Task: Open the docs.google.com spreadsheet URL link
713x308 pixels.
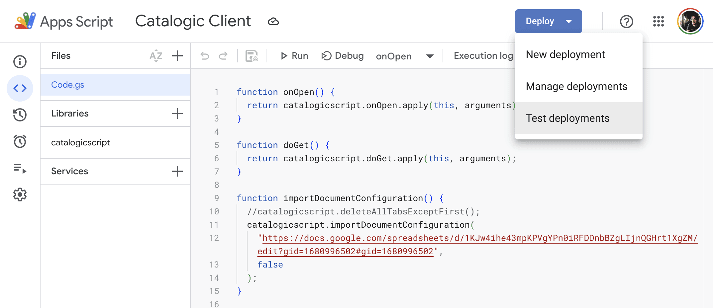Action: (x=477, y=245)
